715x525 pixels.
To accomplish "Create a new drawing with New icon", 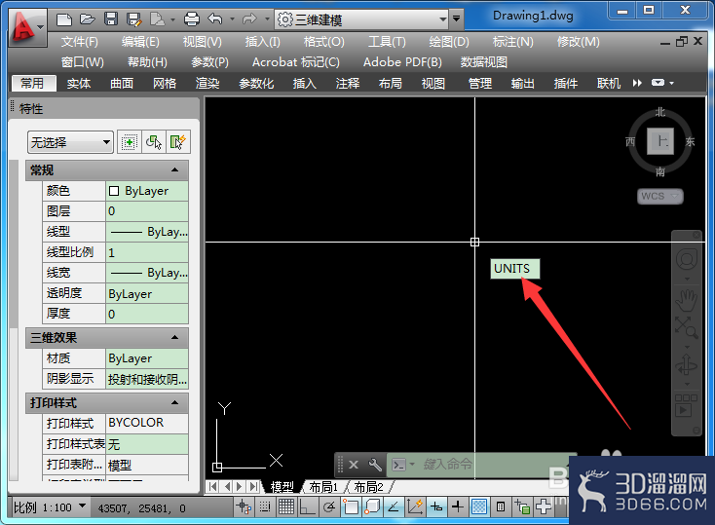I will coord(64,19).
